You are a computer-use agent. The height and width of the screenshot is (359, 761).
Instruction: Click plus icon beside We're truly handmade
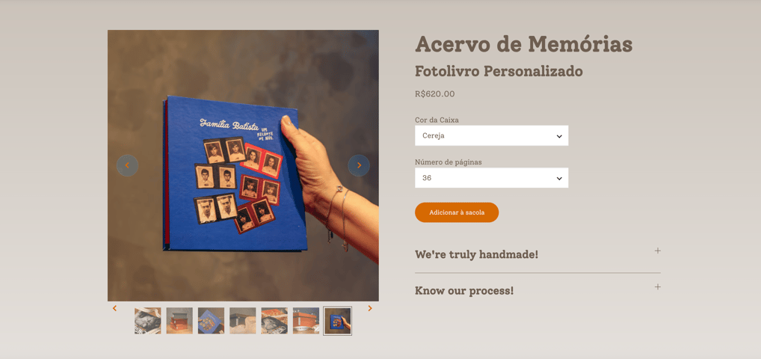[x=658, y=251]
